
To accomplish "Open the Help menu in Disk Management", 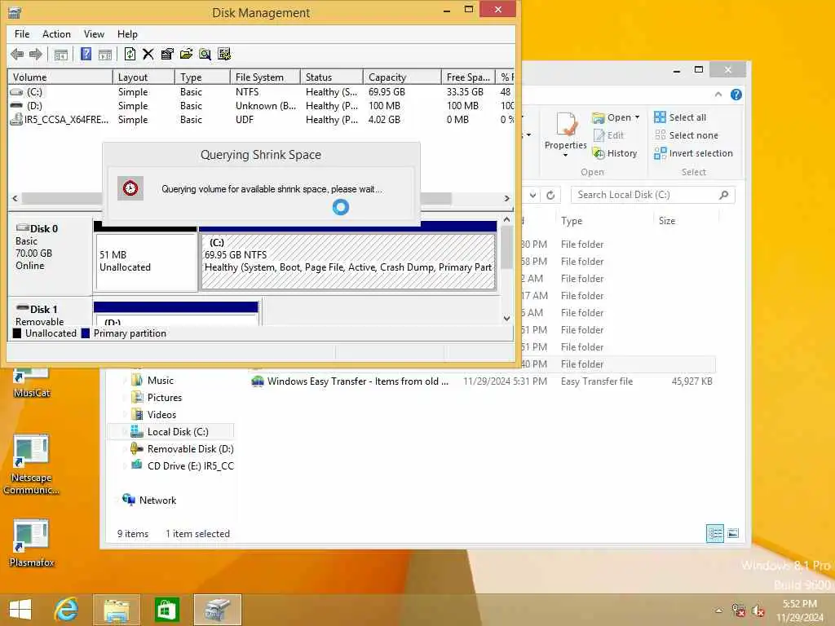I will [x=127, y=34].
